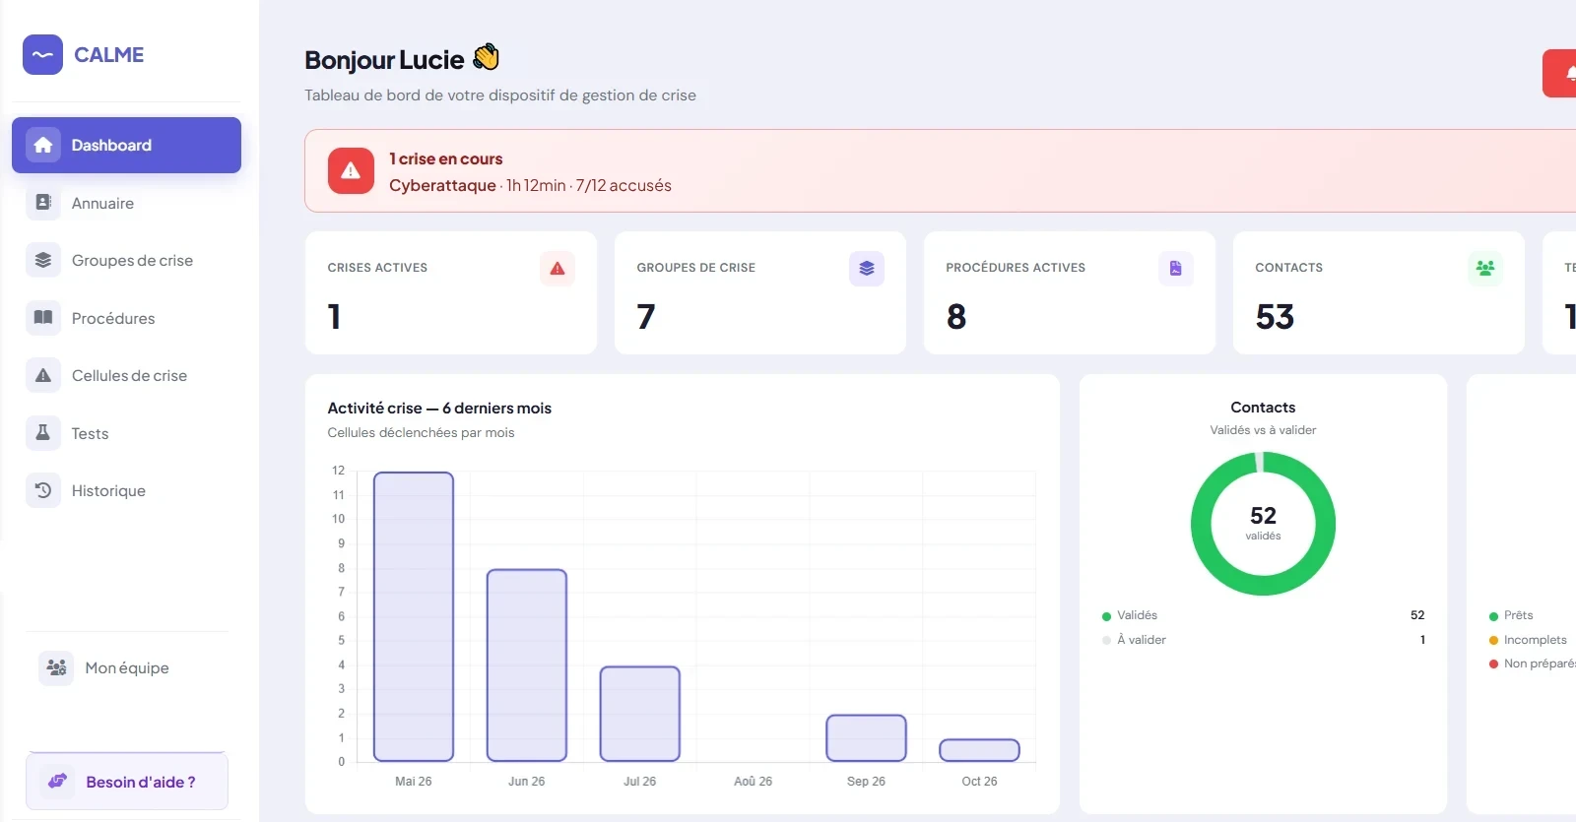Viewport: 1576px width, 822px height.
Task: Click the CALME brand name
Action: click(x=109, y=55)
